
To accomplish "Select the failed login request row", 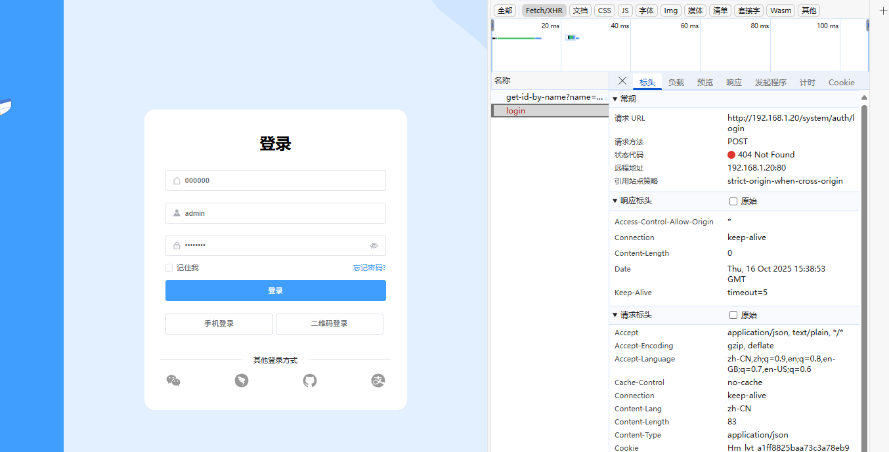I will [x=516, y=111].
